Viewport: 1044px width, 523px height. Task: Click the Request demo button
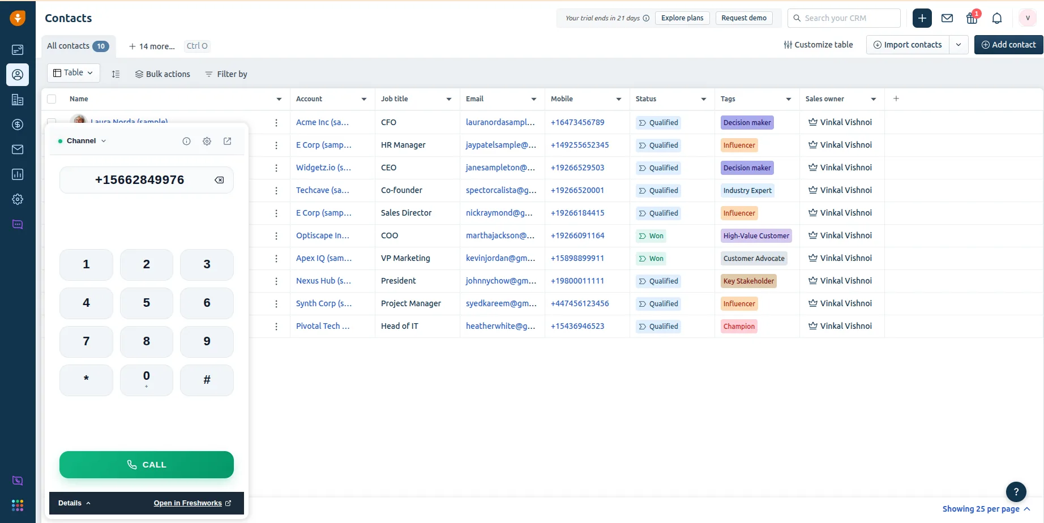pos(744,18)
